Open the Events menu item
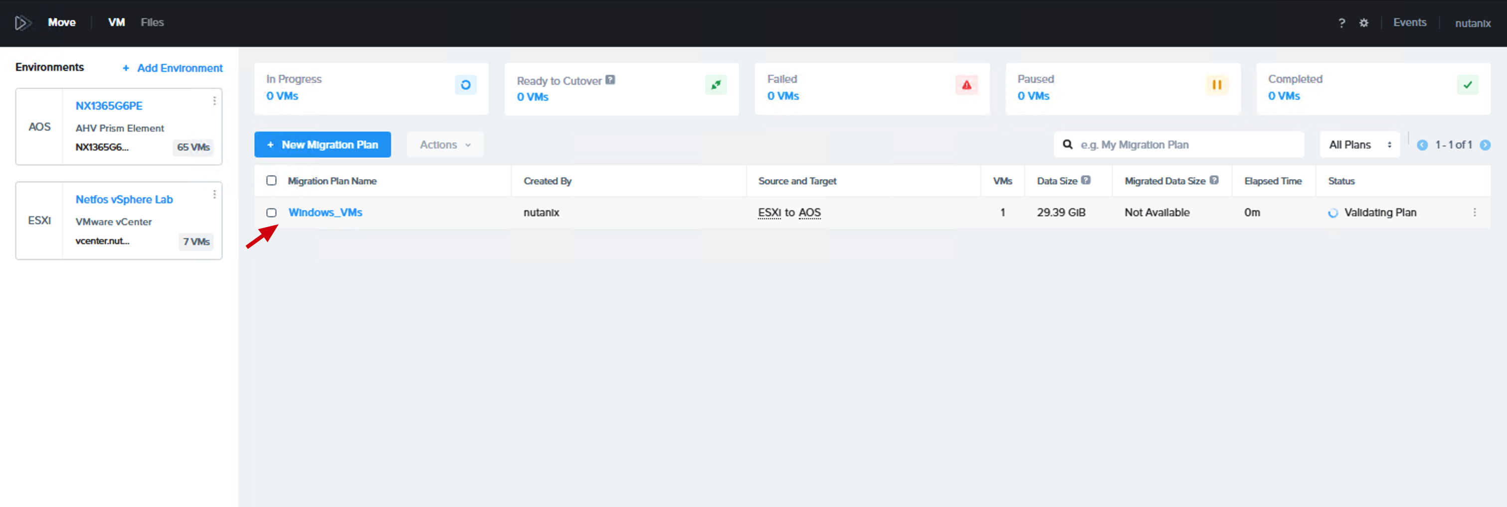Viewport: 1507px width, 507px height. pos(1409,23)
